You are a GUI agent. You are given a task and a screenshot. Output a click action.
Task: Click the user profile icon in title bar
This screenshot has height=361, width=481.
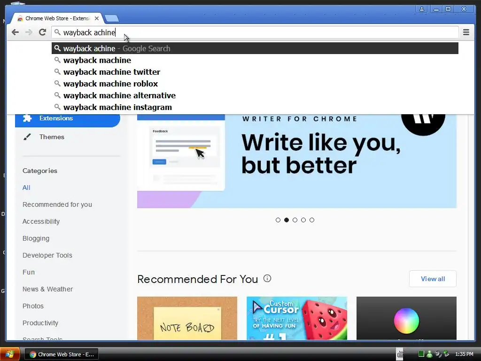(x=422, y=9)
